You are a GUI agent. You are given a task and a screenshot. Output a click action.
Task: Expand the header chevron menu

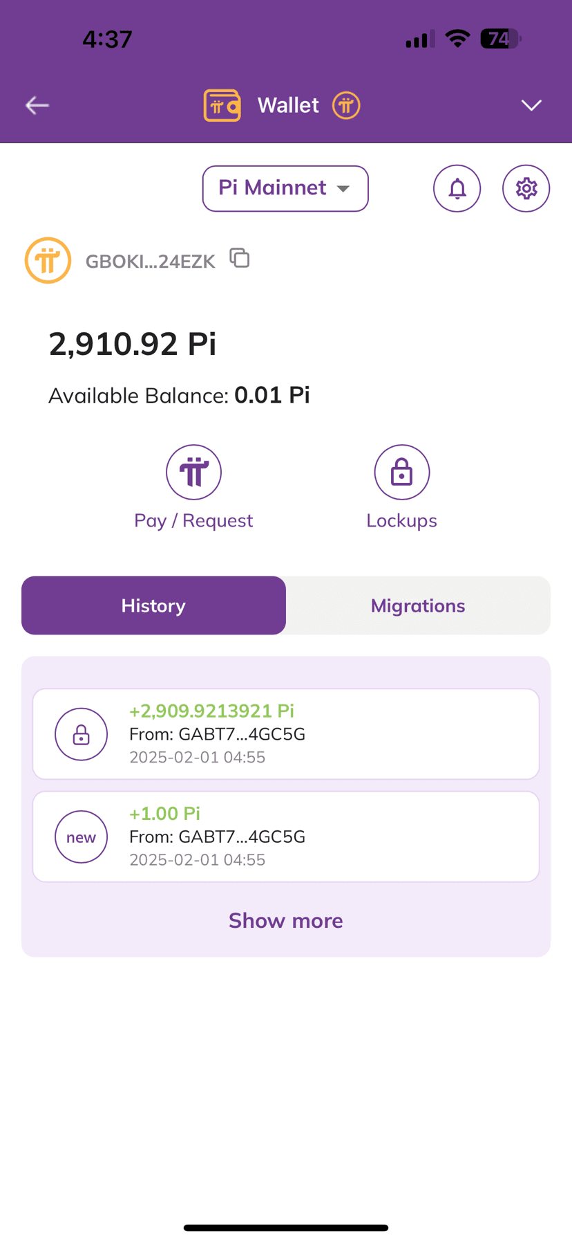(x=531, y=105)
